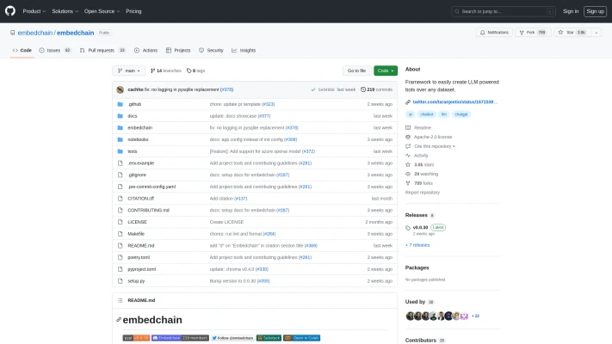Open the Open Source dropdown menu
The height and width of the screenshot is (344, 612).
click(102, 11)
